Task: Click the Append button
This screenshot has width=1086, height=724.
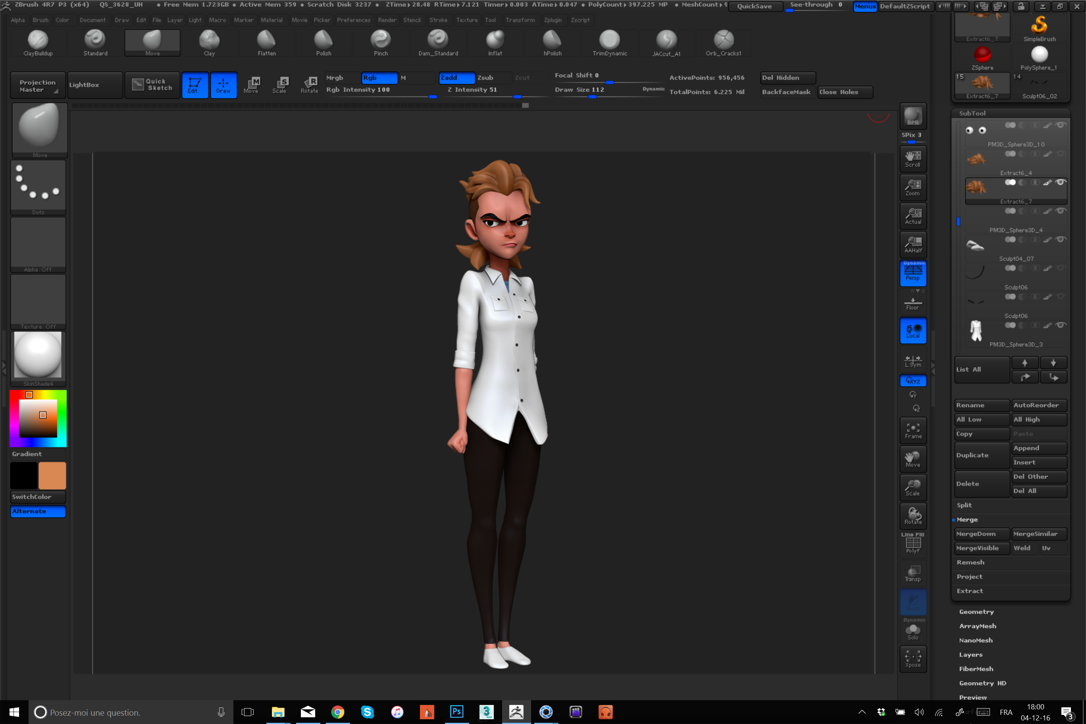Action: 1039,448
